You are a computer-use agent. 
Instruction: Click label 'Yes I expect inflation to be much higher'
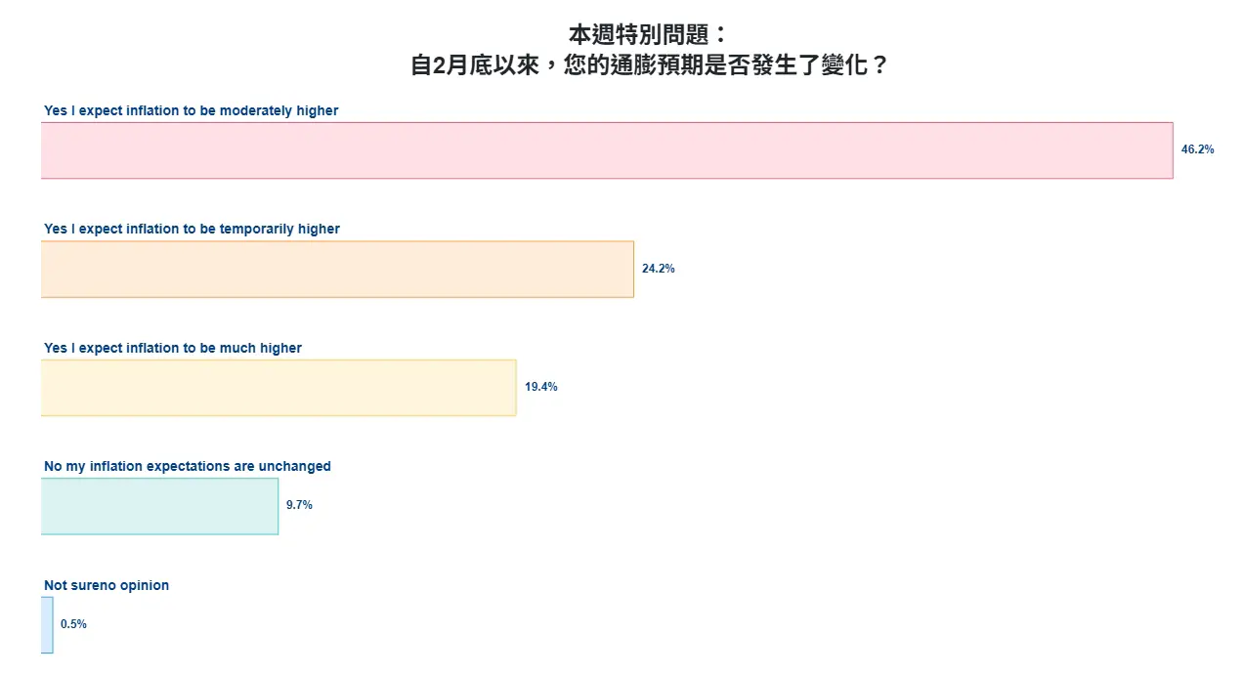[173, 348]
